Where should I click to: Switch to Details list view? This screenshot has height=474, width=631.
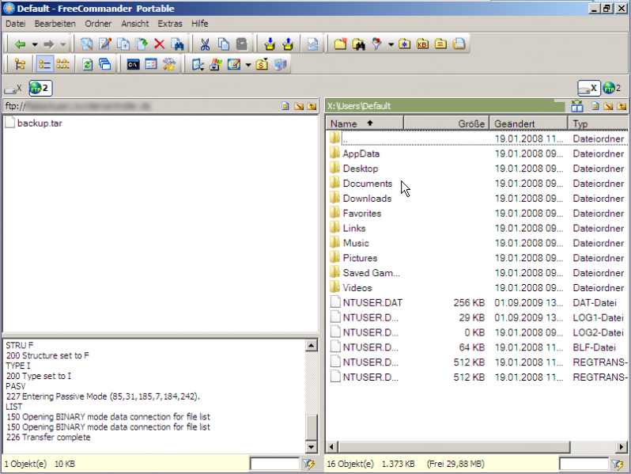click(x=44, y=64)
